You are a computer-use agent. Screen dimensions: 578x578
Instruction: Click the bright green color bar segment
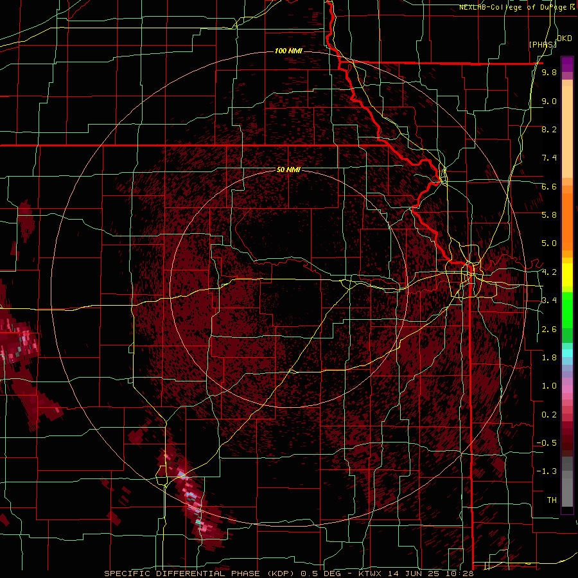pyautogui.click(x=567, y=310)
